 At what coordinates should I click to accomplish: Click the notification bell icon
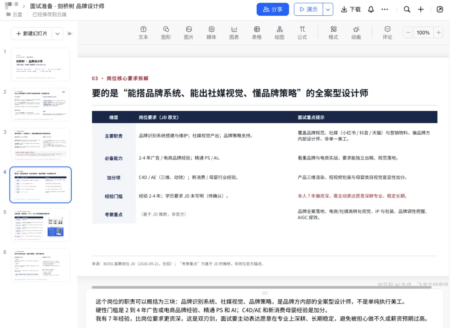[371, 10]
